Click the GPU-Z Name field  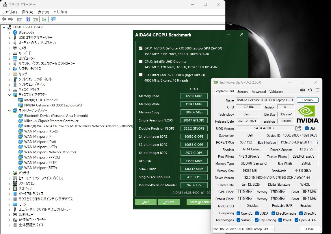265,100
